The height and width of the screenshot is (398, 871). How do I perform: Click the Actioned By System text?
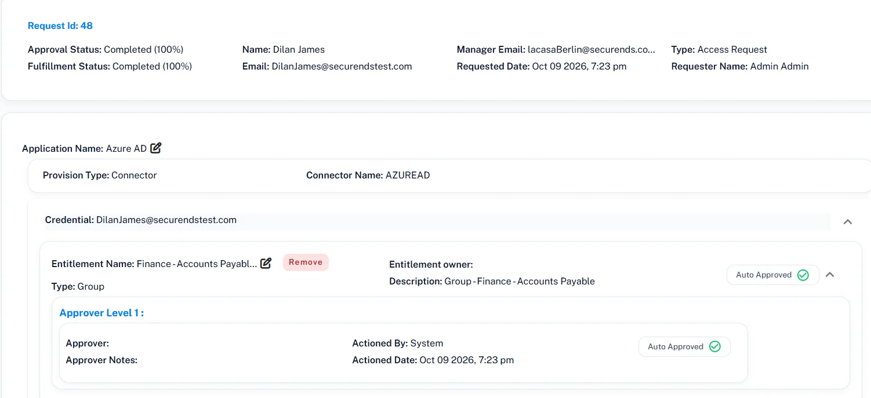tap(398, 343)
